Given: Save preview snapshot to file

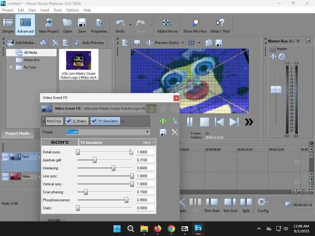Looking at the screenshot, I should [x=219, y=42].
